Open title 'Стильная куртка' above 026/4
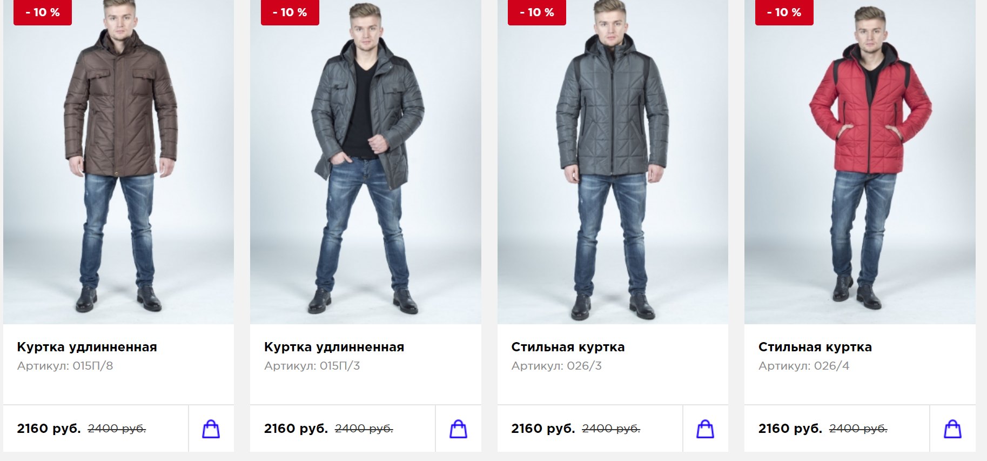 click(815, 347)
